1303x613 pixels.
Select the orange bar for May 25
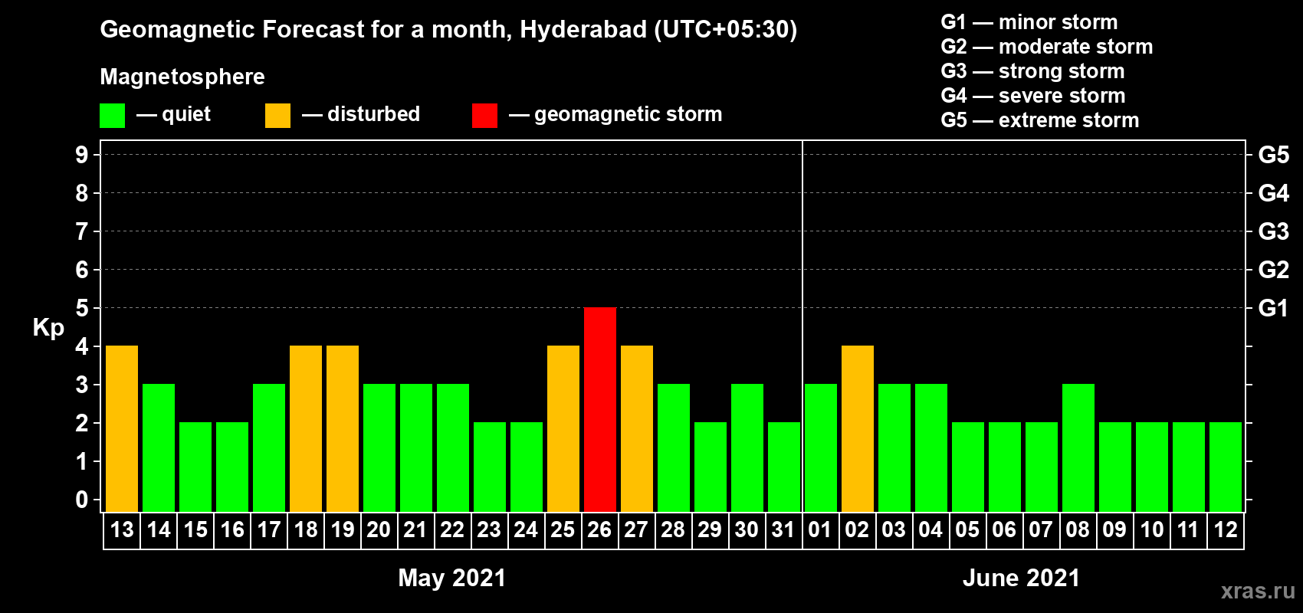point(563,428)
